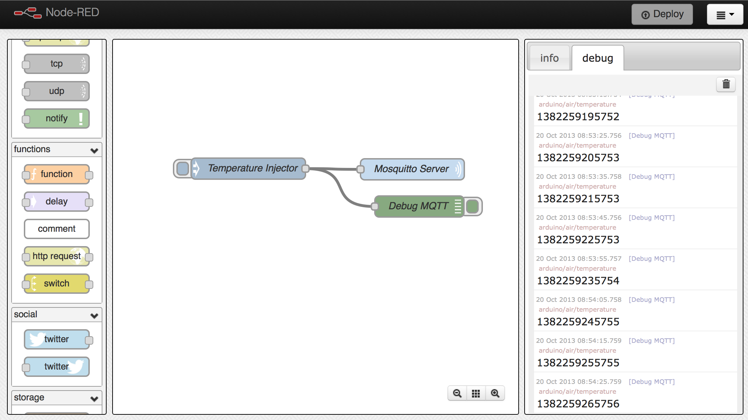Collapse the functions palette category

pyautogui.click(x=94, y=151)
